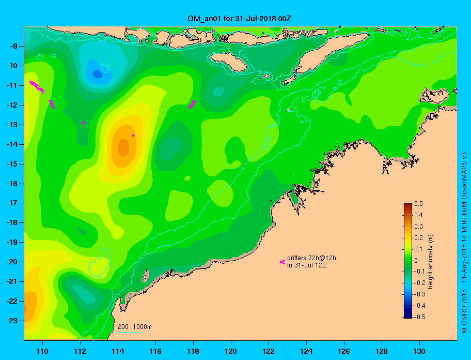Click the magenta drifter track cluster near -11
The image size is (471, 360).
tap(37, 86)
